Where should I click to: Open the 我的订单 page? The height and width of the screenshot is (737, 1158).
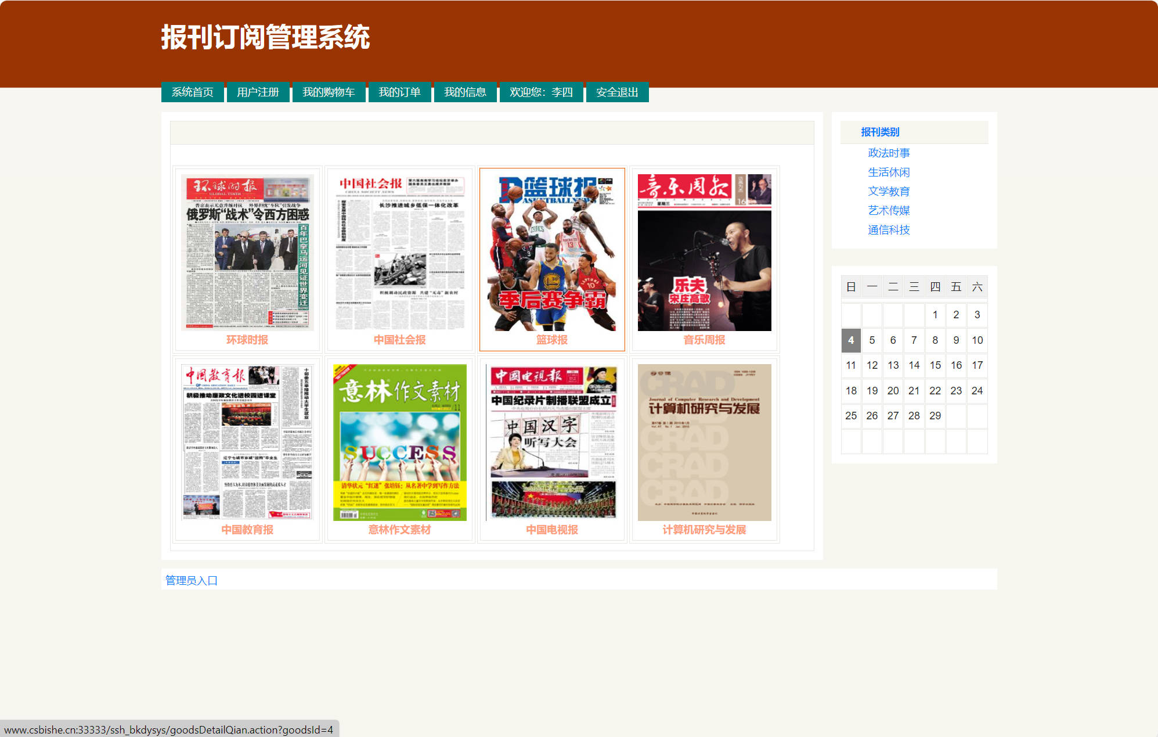point(399,92)
